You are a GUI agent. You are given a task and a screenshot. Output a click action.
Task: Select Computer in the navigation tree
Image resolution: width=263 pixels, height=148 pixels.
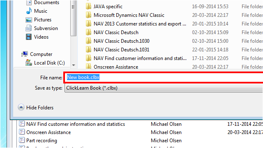coord(37,54)
